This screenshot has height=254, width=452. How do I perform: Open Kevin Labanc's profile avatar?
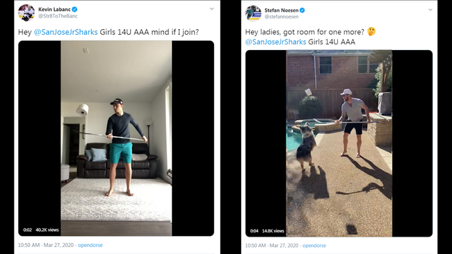pyautogui.click(x=26, y=12)
